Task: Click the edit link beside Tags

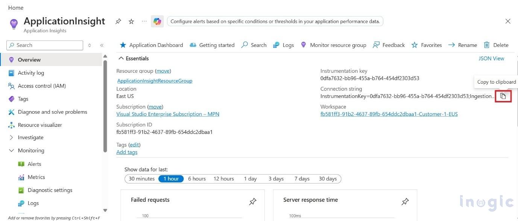Action: coord(134,144)
